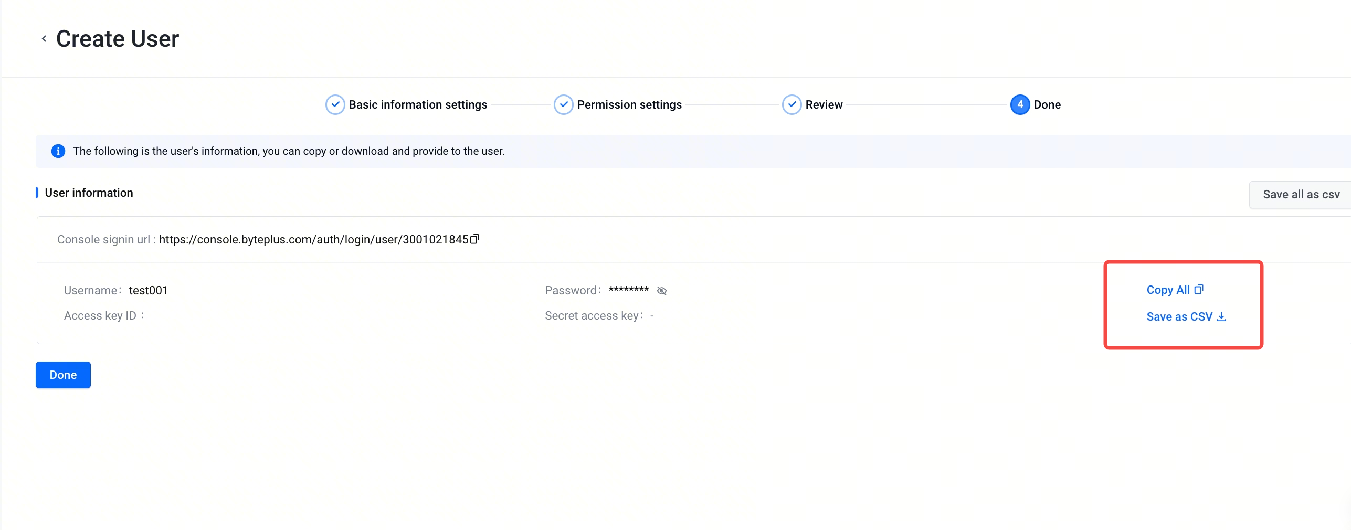Click the banner message about user's information
Image resolution: width=1351 pixels, height=530 pixels.
[x=289, y=151]
